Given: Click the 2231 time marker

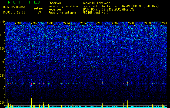Looking at the screenshot, I should pyautogui.click(x=18, y=23).
